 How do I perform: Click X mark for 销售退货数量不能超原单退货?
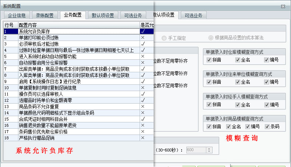pyautogui.click(x=143, y=125)
